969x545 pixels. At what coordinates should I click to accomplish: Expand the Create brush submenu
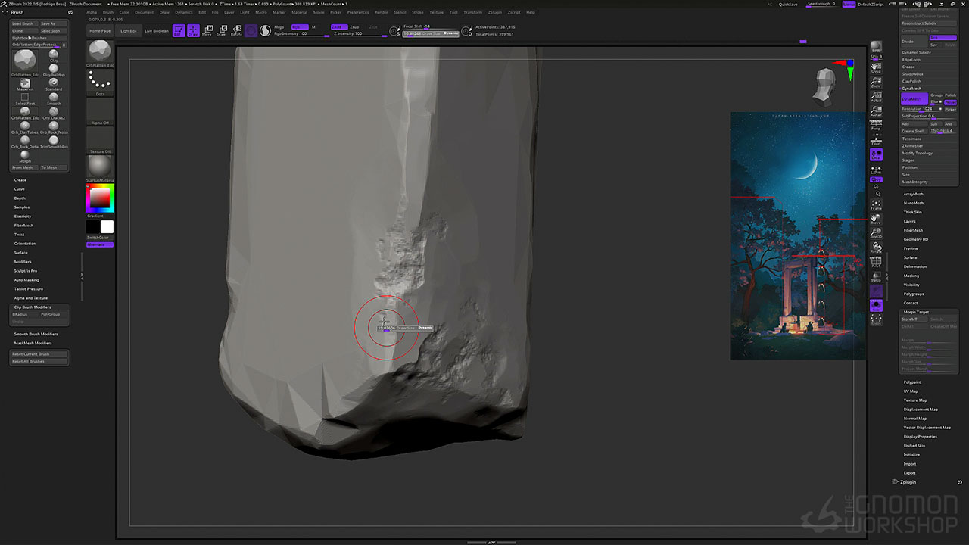(x=20, y=180)
